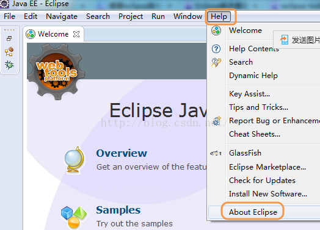This screenshot has height=230, width=320.
Task: Choose Welcome from the Help menu
Action: coord(245,31)
